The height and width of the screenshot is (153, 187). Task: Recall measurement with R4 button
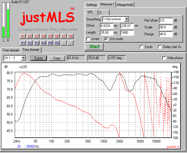coord(43,43)
